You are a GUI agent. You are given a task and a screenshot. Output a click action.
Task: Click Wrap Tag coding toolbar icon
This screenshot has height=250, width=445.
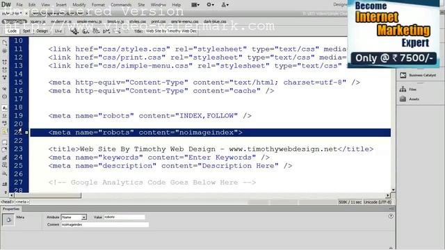5,158
